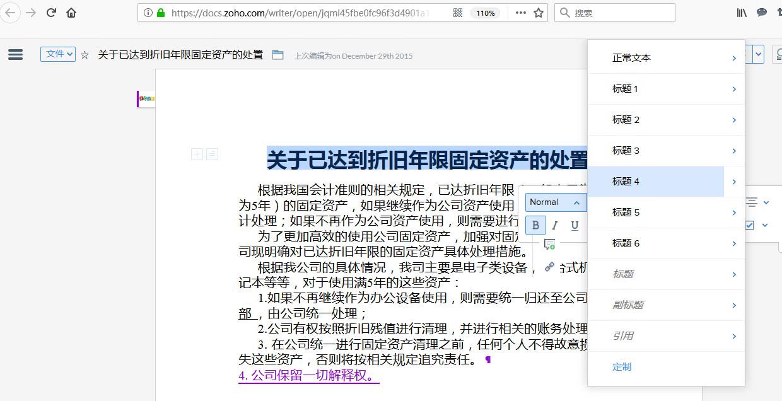Click the insert link chain icon
This screenshot has height=401, width=782.
(x=549, y=267)
